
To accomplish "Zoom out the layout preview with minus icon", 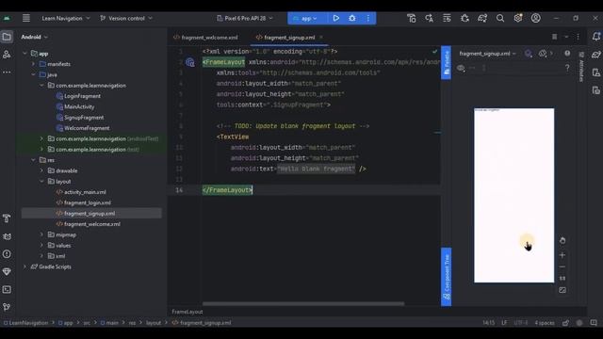I will point(562,266).
